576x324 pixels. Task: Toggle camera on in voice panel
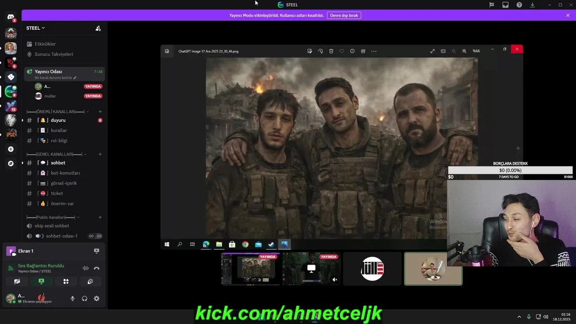(x=17, y=281)
